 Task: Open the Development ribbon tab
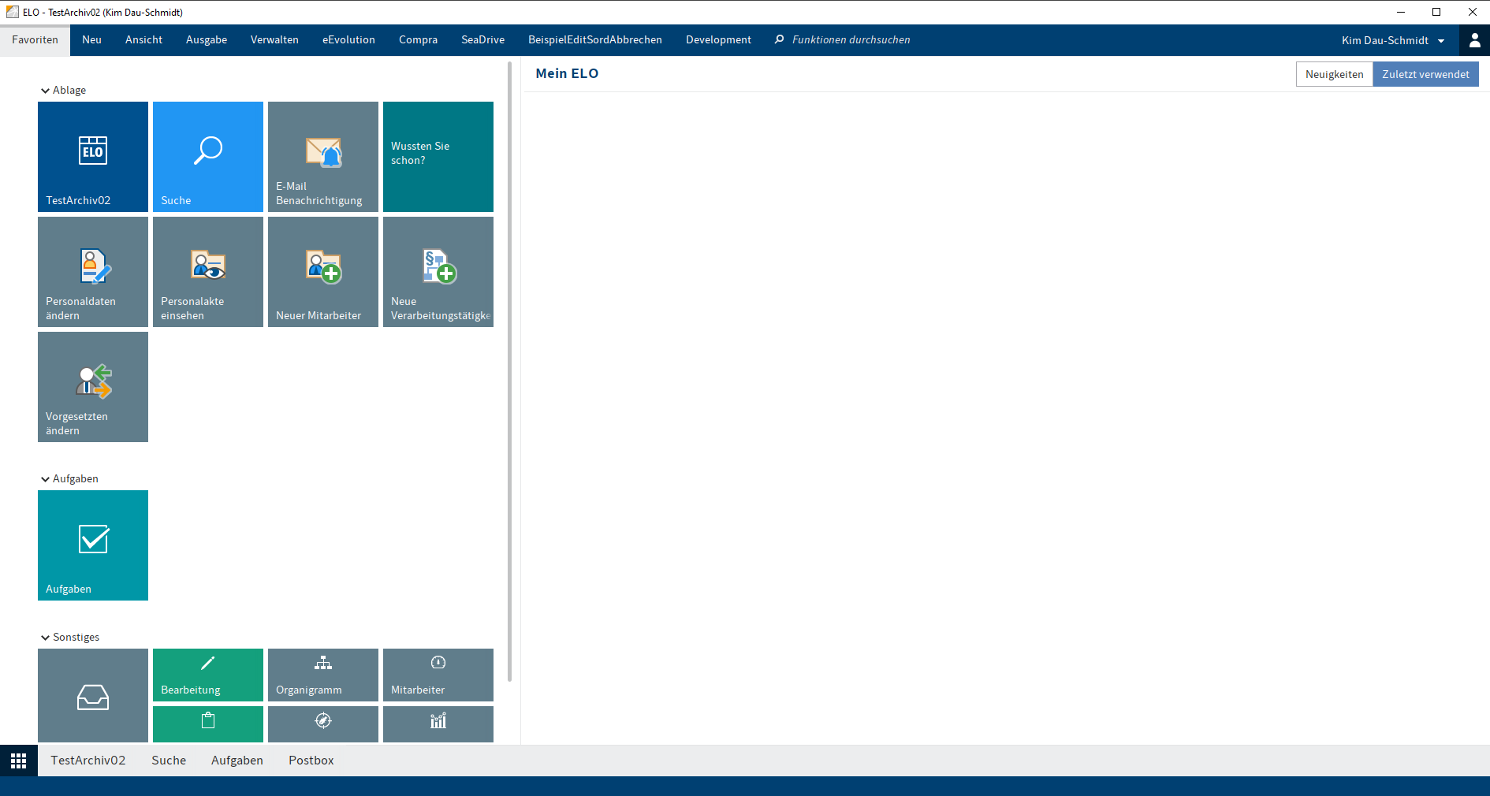click(718, 40)
